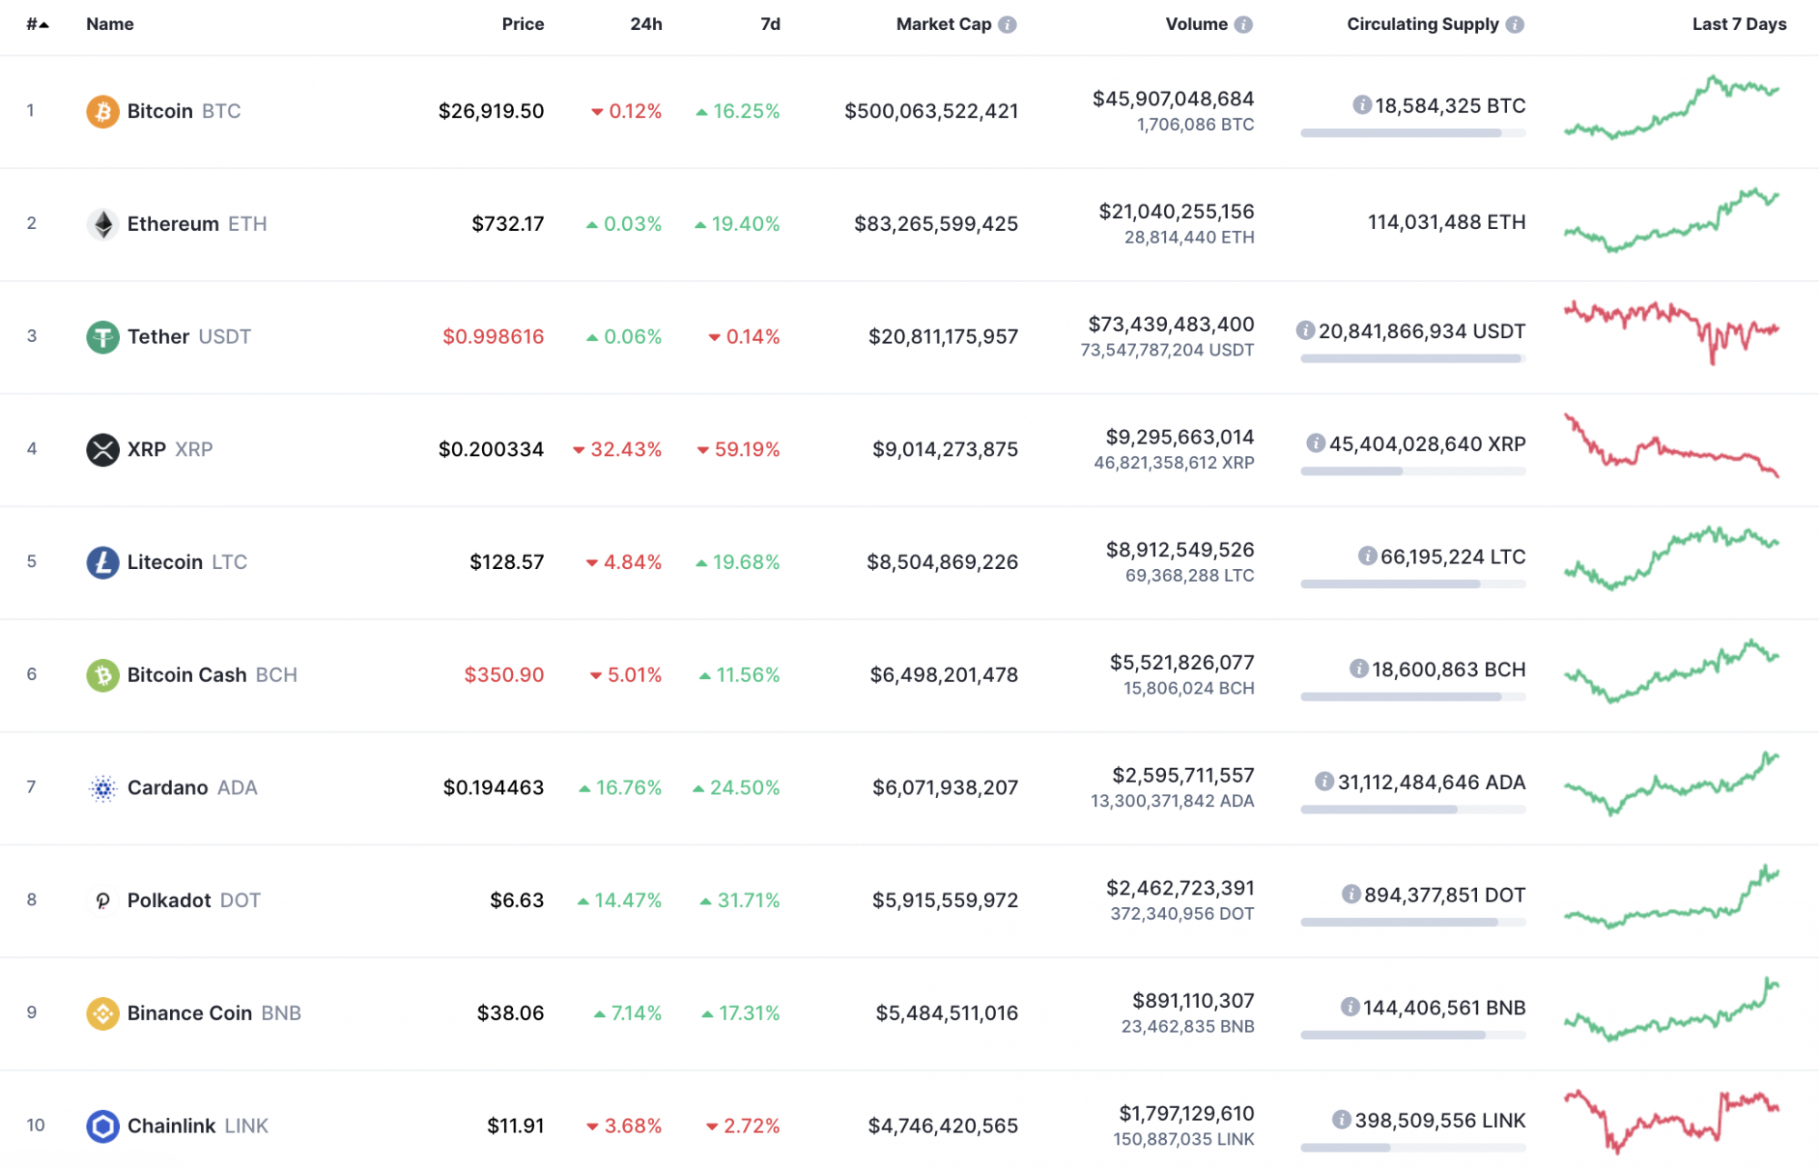The image size is (1819, 1168).
Task: Click Ethereum volume $21,040,255,156
Action: [1177, 212]
